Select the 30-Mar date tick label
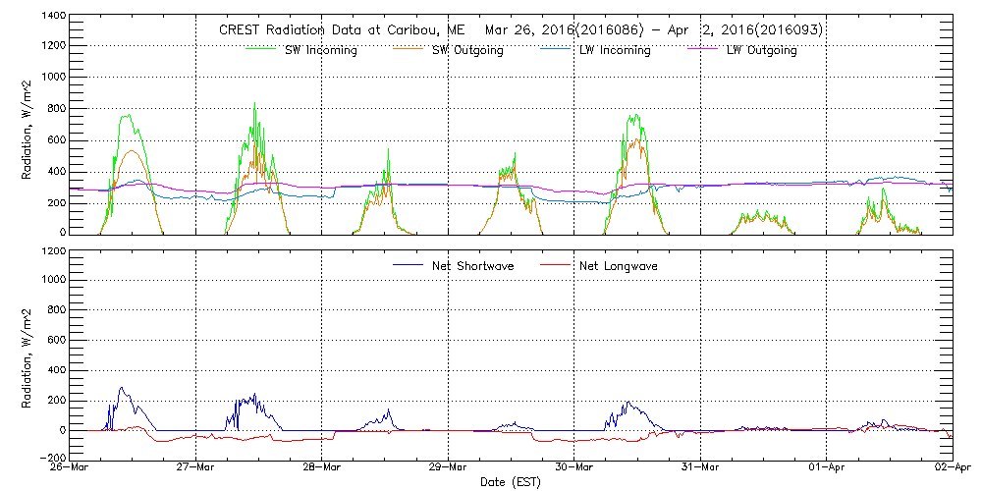This screenshot has width=982, height=491. [x=574, y=468]
